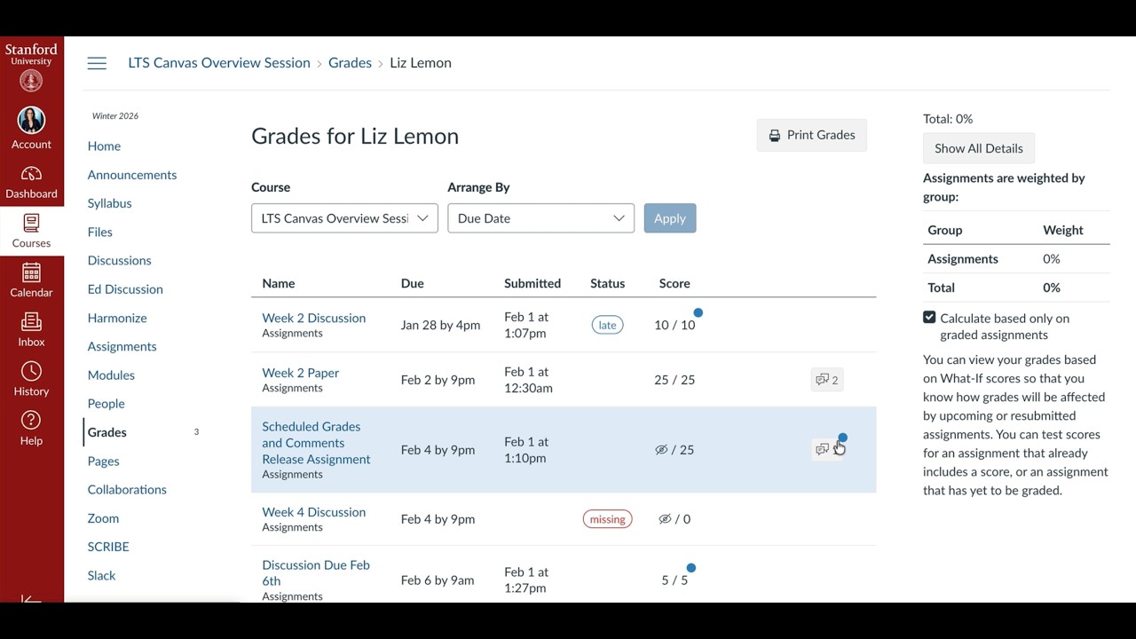Select Grades in course navigation
This screenshot has width=1136, height=639.
(x=107, y=432)
